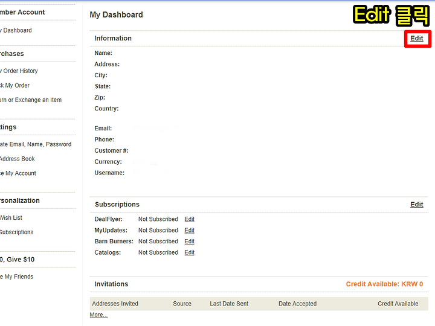Open Address Book in sidebar
The width and height of the screenshot is (435, 326).
coord(17,159)
